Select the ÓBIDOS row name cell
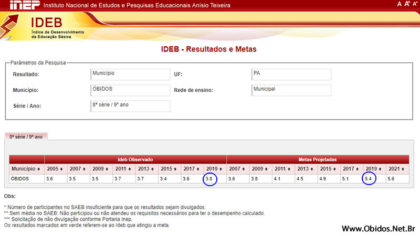Image resolution: width=420 pixels, height=236 pixels. click(27, 179)
